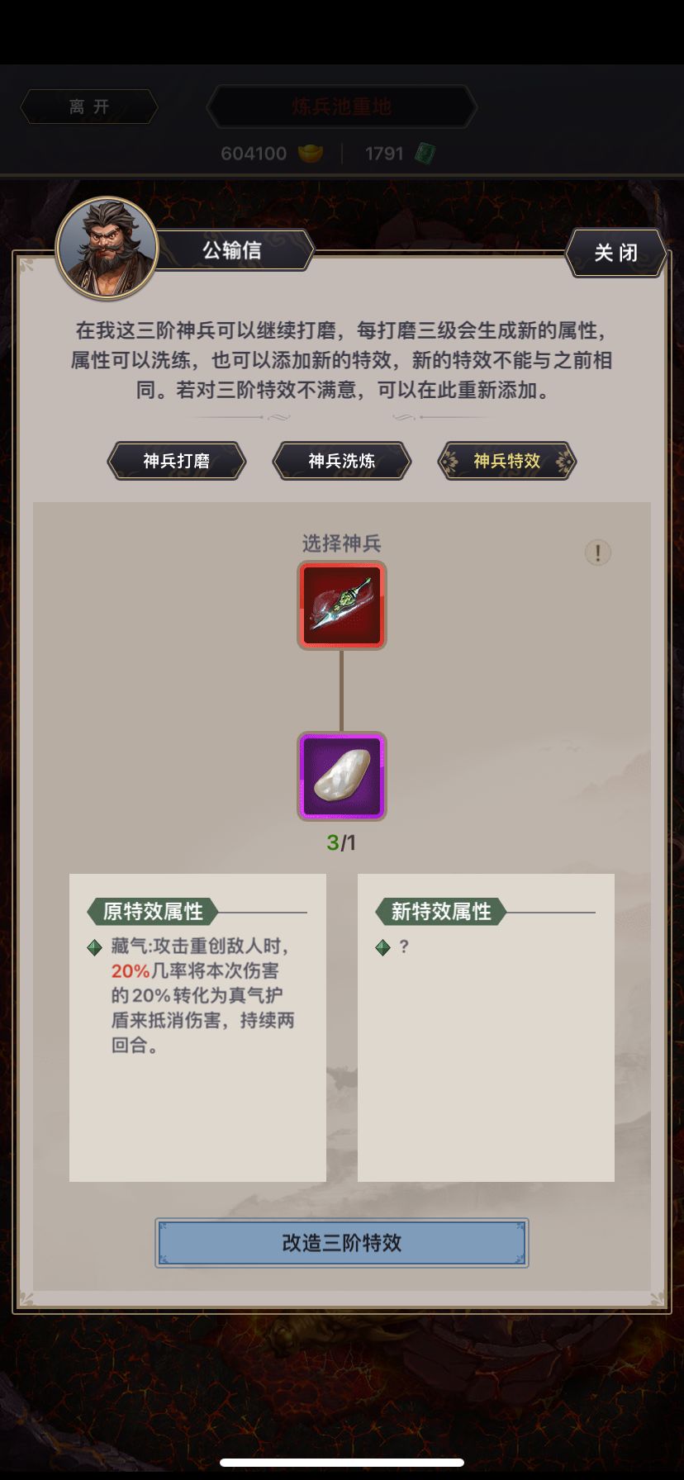The height and width of the screenshot is (1480, 684).
Task: Tap the 公输信 character portrait
Action: click(107, 248)
